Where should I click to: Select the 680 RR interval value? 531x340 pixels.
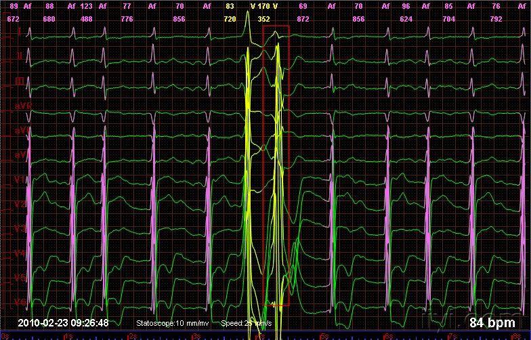[x=49, y=19]
